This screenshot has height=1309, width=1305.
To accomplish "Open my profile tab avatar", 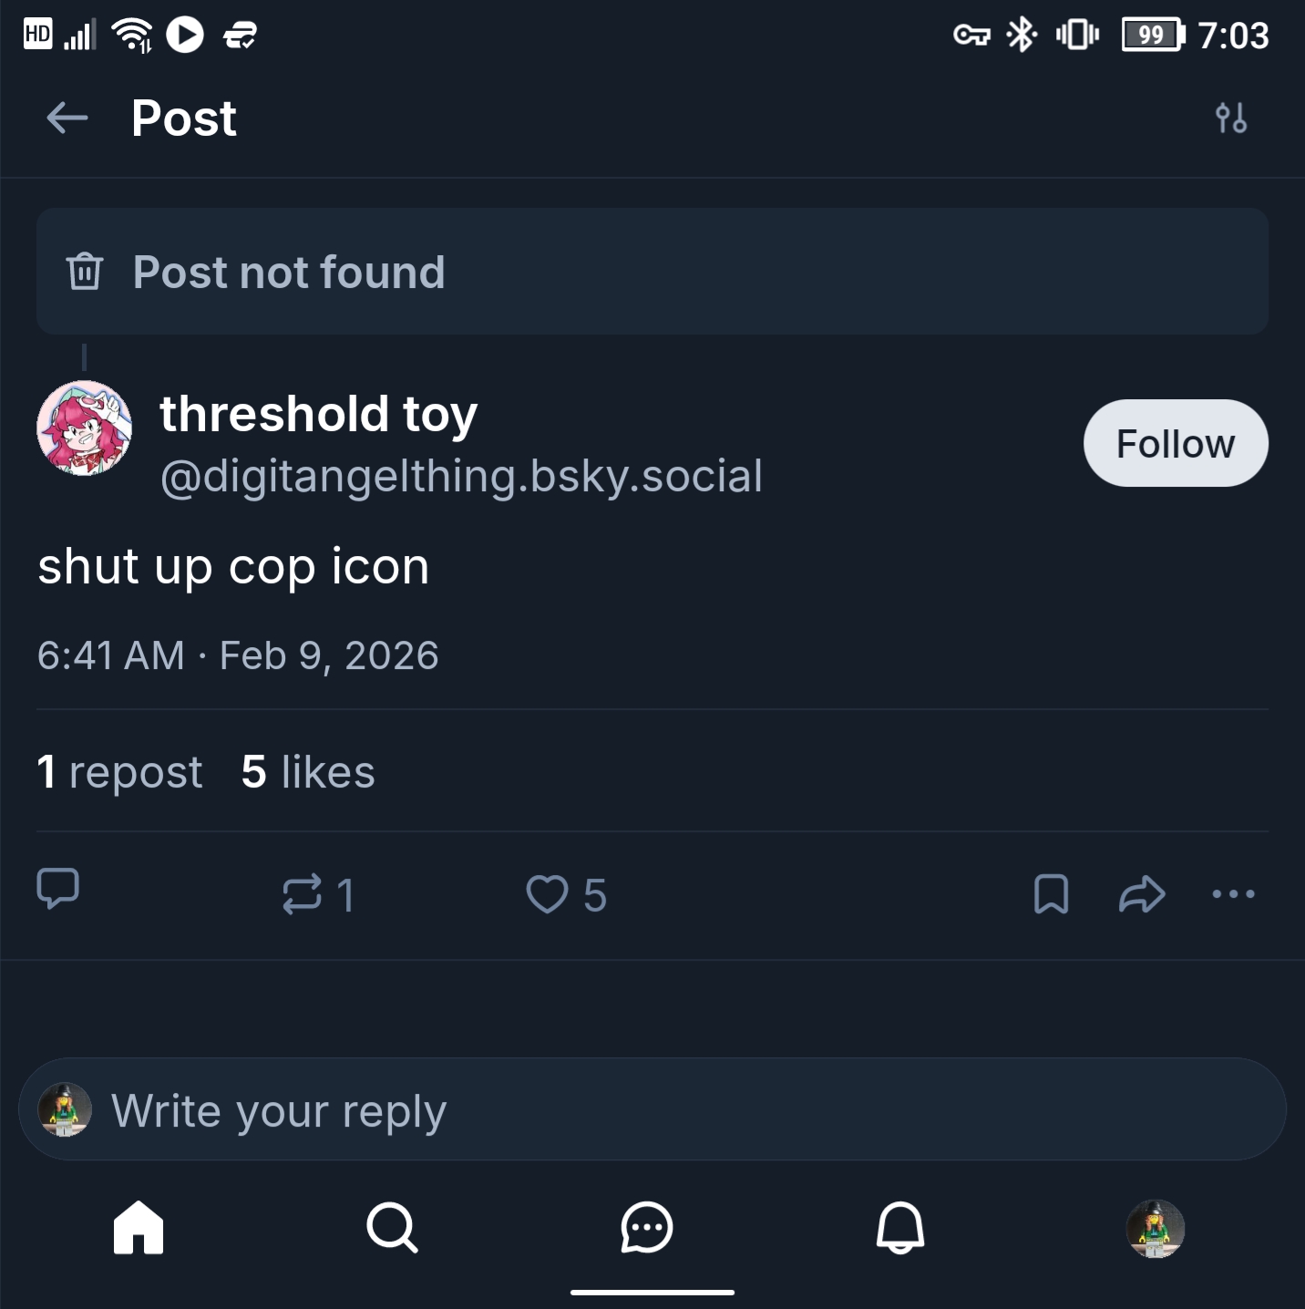I will 1155,1228.
